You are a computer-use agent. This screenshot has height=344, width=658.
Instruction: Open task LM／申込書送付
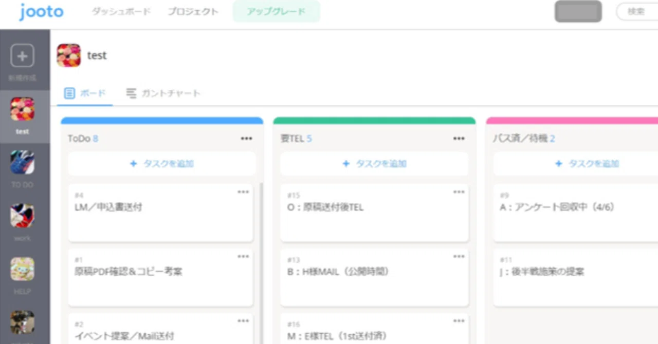coord(160,213)
